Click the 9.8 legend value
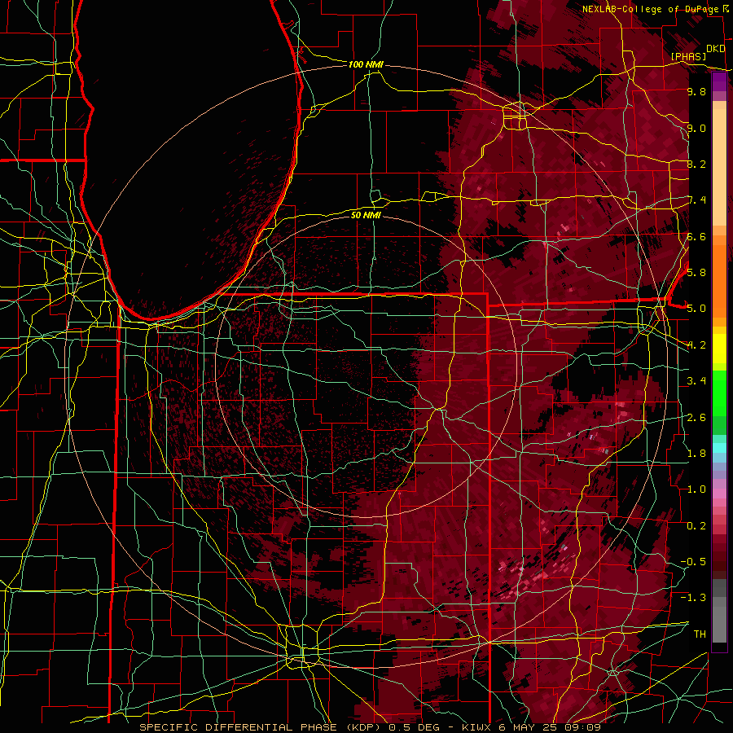733x733 pixels. [696, 91]
